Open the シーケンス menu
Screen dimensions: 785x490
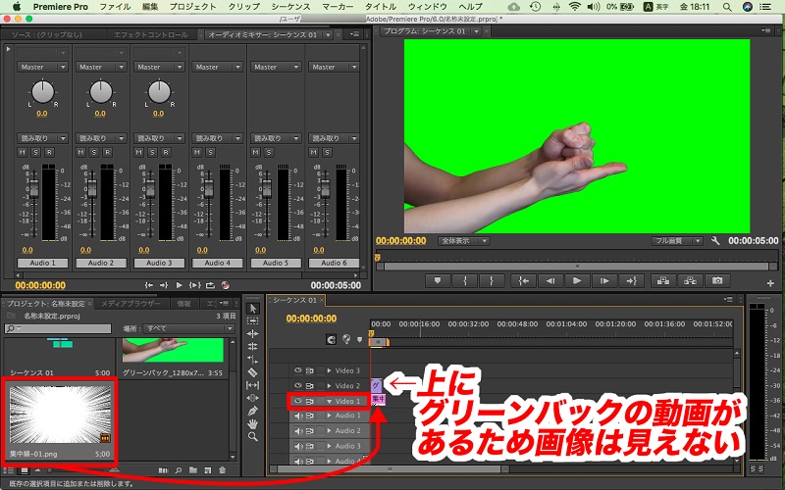pos(290,7)
